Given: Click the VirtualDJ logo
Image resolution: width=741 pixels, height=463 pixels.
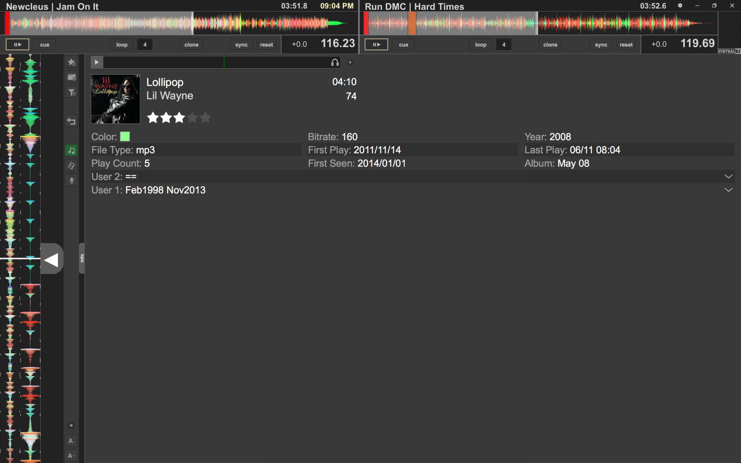Looking at the screenshot, I should click(x=729, y=51).
